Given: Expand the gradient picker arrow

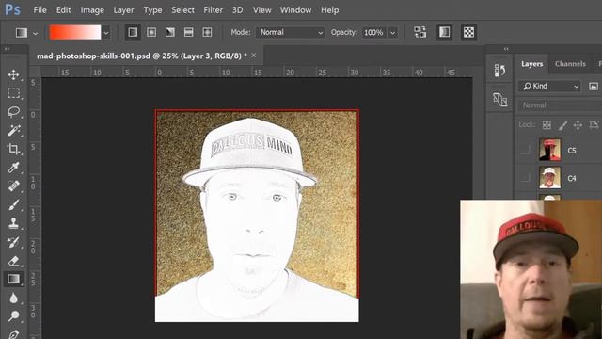Looking at the screenshot, I should click(x=106, y=33).
